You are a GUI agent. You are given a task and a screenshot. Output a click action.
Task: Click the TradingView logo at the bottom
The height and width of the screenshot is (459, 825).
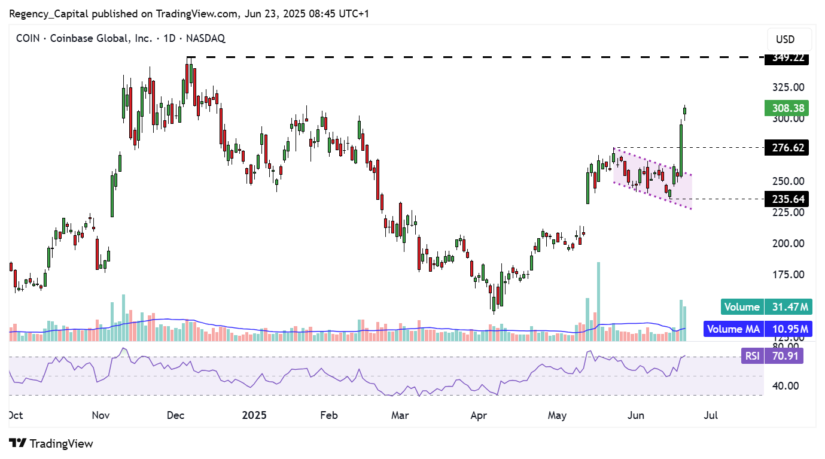(51, 443)
